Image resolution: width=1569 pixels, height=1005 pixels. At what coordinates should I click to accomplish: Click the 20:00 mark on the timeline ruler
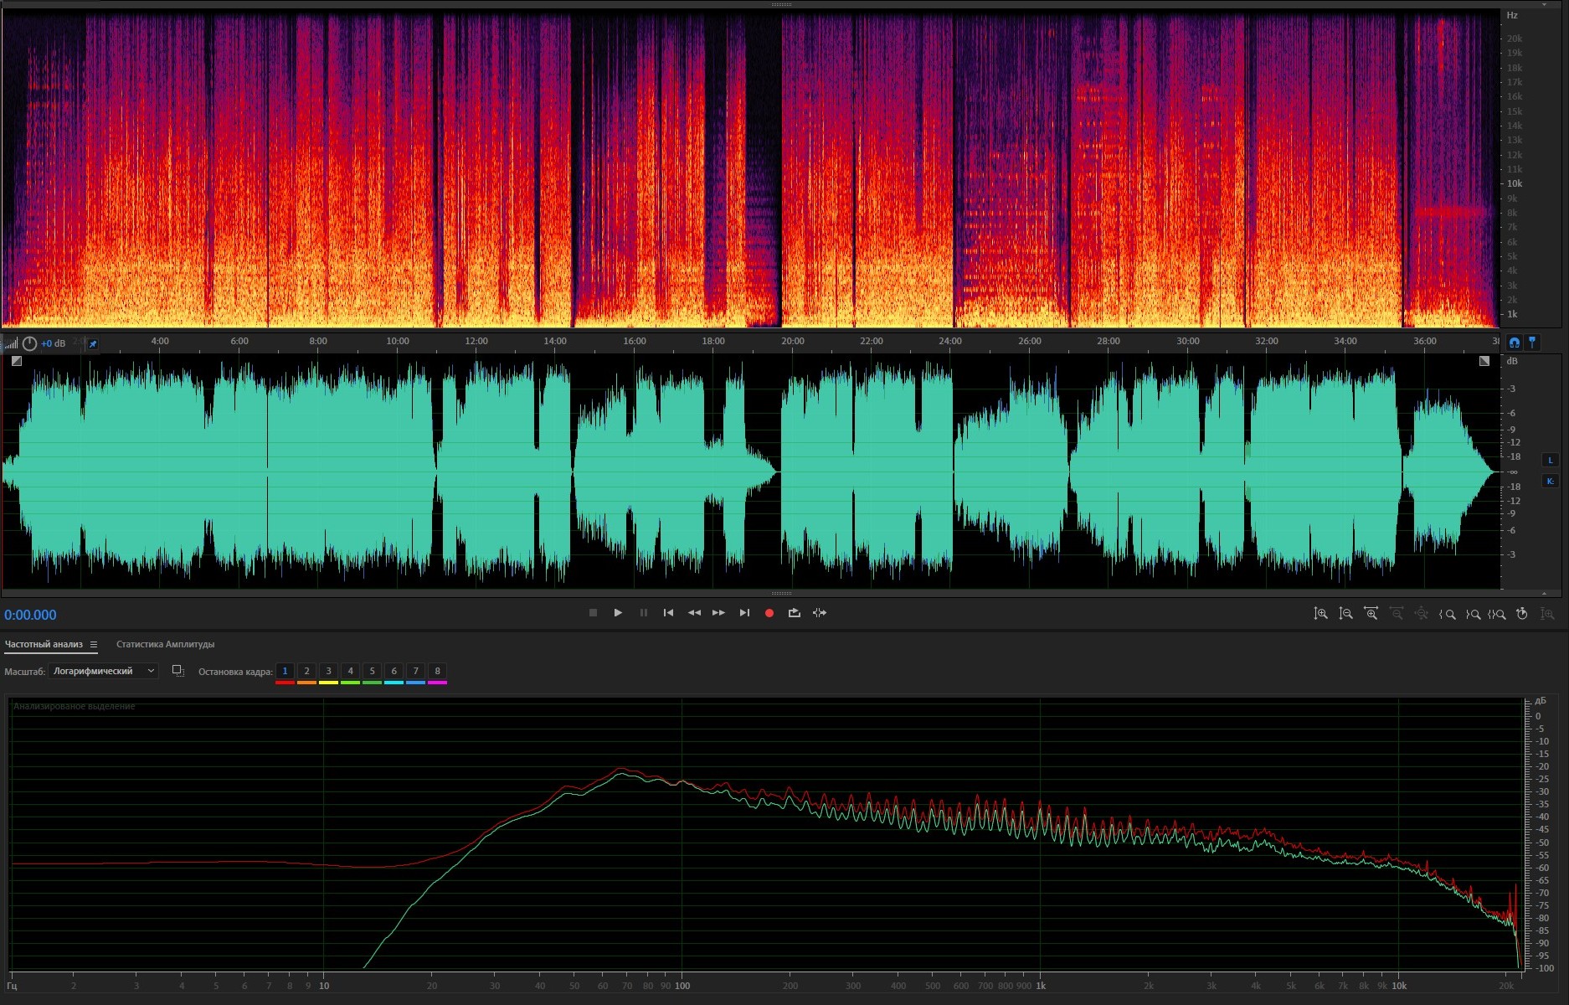tap(792, 342)
